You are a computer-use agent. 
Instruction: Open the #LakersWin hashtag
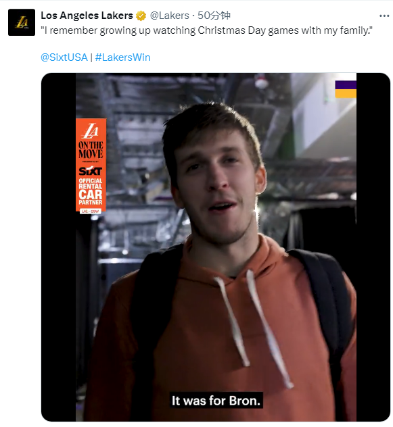coord(122,57)
